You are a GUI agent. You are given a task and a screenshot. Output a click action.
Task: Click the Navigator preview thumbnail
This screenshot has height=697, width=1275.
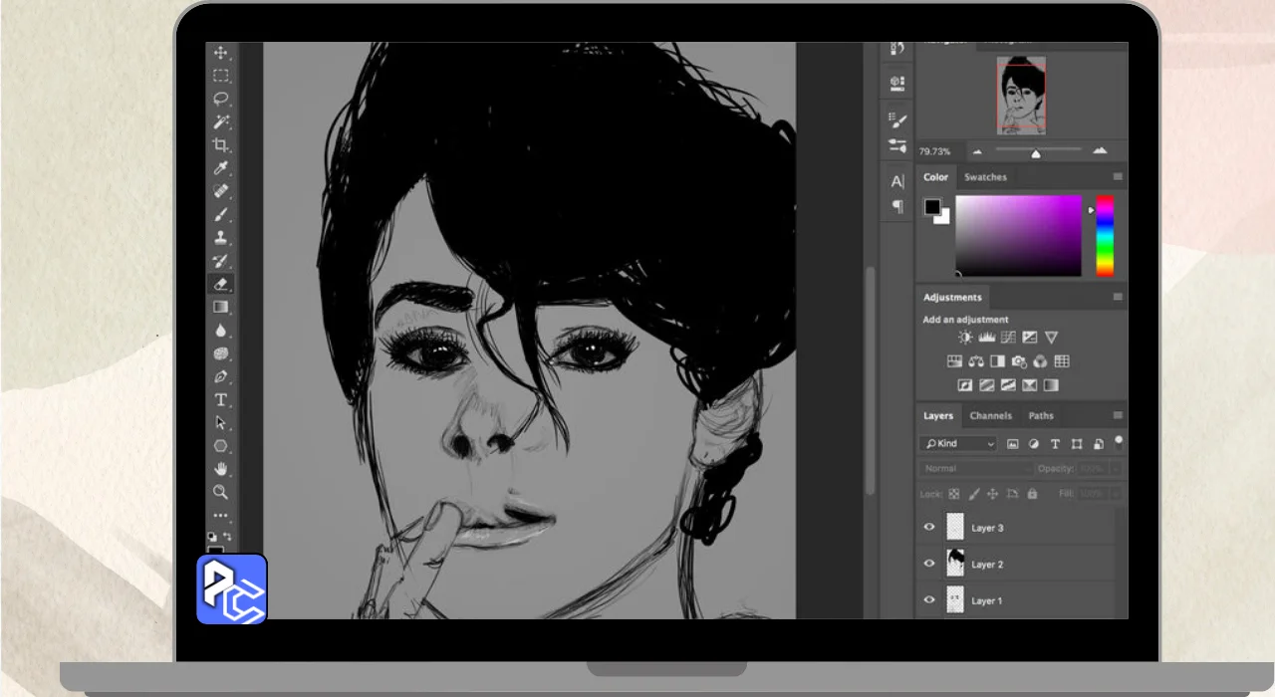tap(1021, 95)
